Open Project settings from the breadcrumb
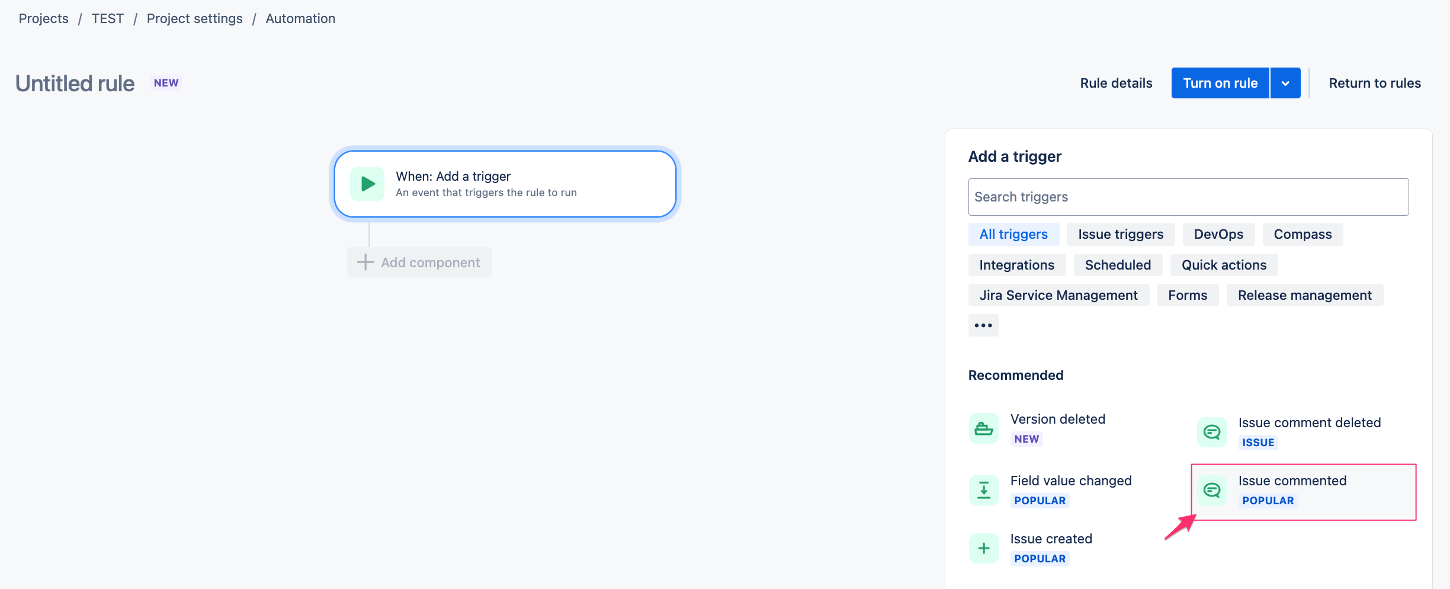The height and width of the screenshot is (589, 1450). click(x=194, y=18)
